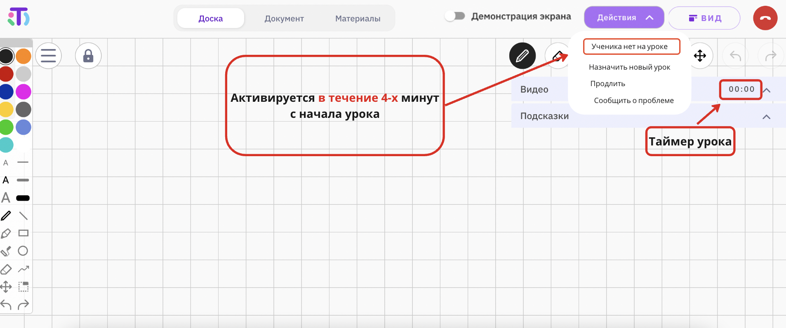The width and height of the screenshot is (786, 328).
Task: Click the Подсказки panel label
Action: pos(544,116)
